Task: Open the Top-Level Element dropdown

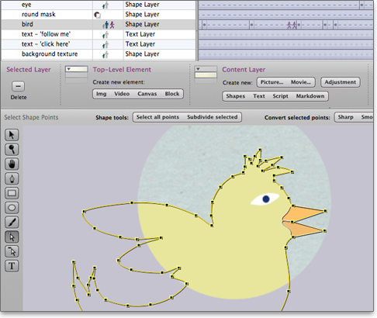Action: pyautogui.click(x=76, y=69)
